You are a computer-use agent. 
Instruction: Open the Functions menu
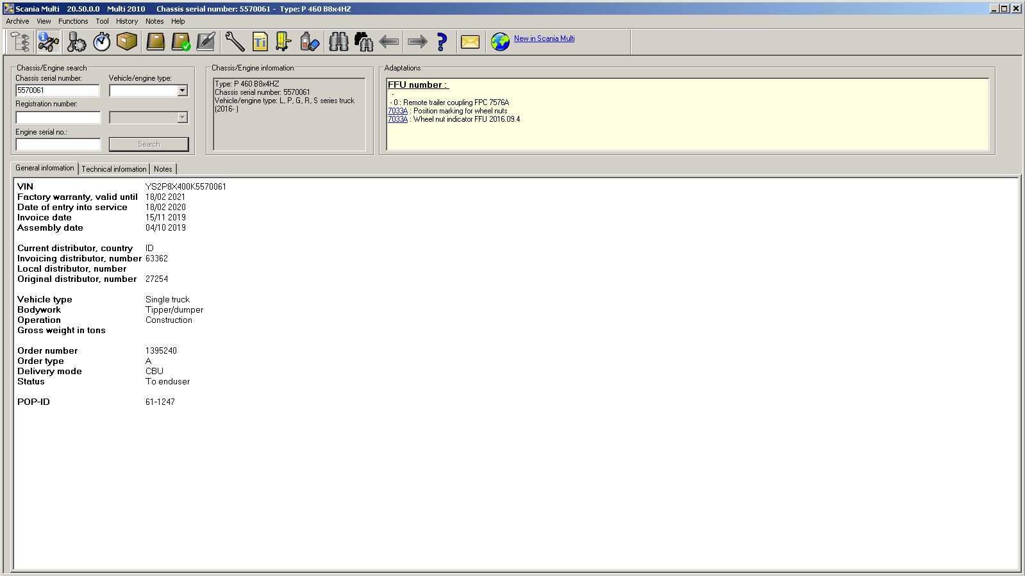point(73,21)
